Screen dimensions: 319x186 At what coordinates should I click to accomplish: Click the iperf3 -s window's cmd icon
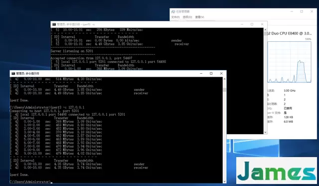(54, 24)
